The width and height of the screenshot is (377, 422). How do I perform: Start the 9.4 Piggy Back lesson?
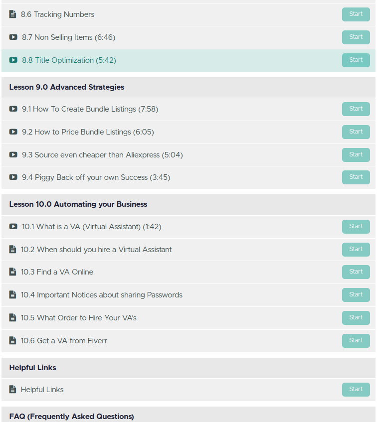pos(356,177)
